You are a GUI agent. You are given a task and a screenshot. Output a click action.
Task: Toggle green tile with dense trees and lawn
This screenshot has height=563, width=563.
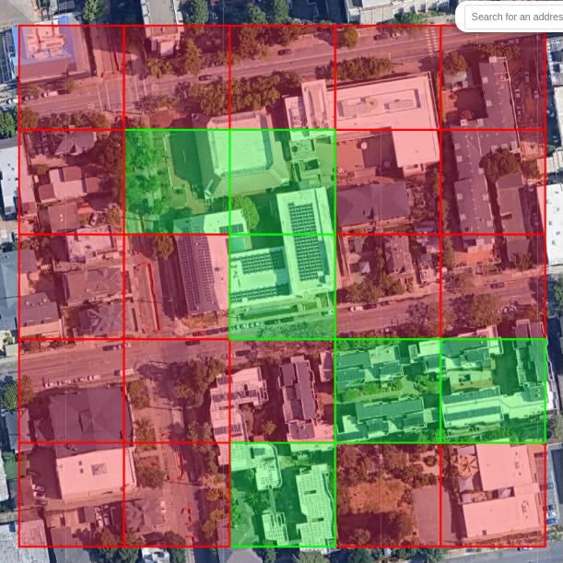pos(177,182)
